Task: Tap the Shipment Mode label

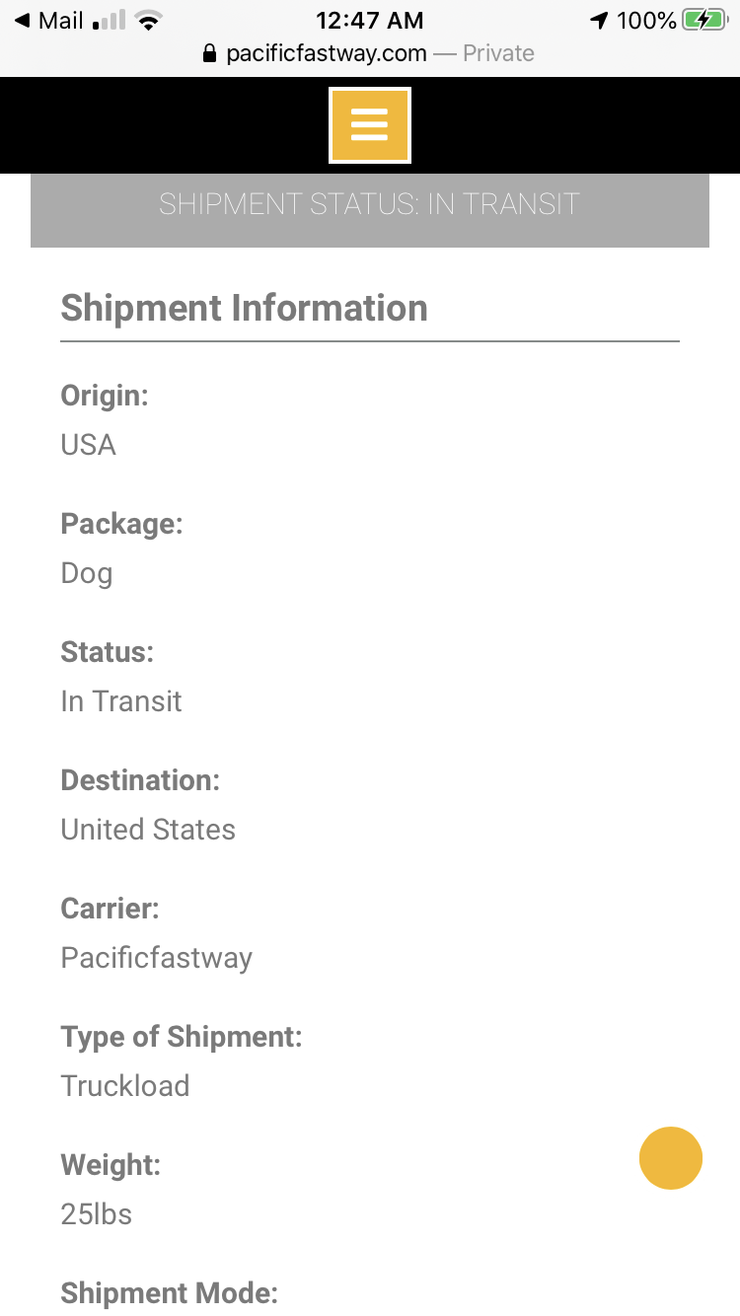Action: coord(170,1293)
